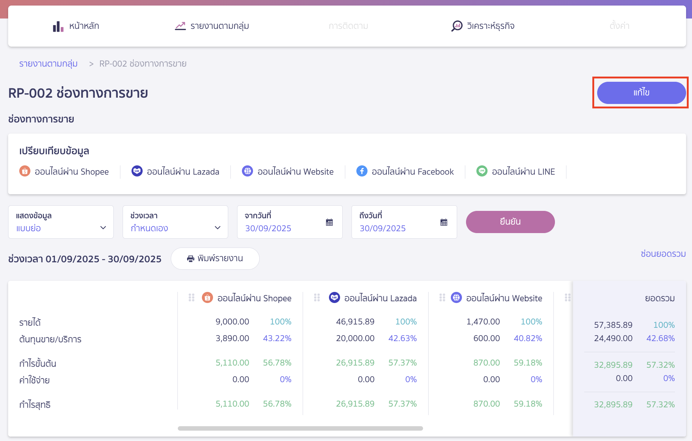The image size is (692, 441).
Task: Open the calendar picker for จากวันที่
Action: point(329,222)
